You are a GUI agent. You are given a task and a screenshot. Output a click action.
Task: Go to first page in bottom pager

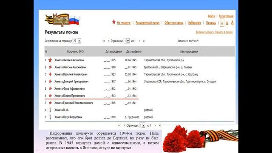(119, 125)
